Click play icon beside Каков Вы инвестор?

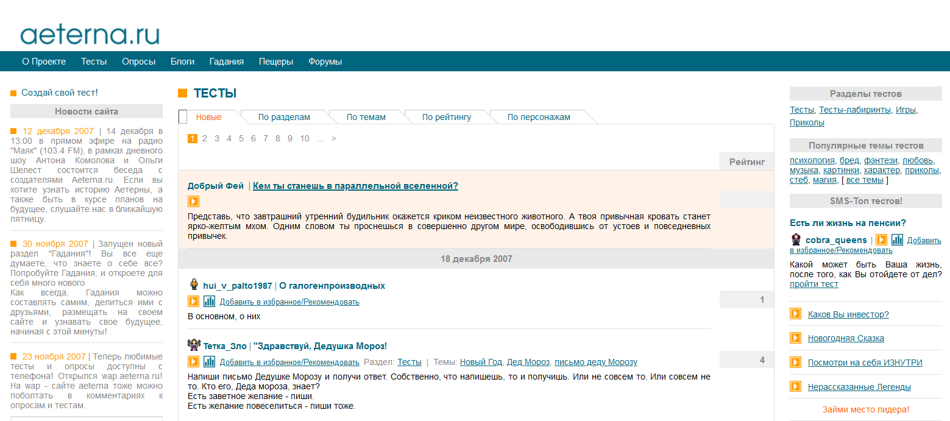click(795, 314)
